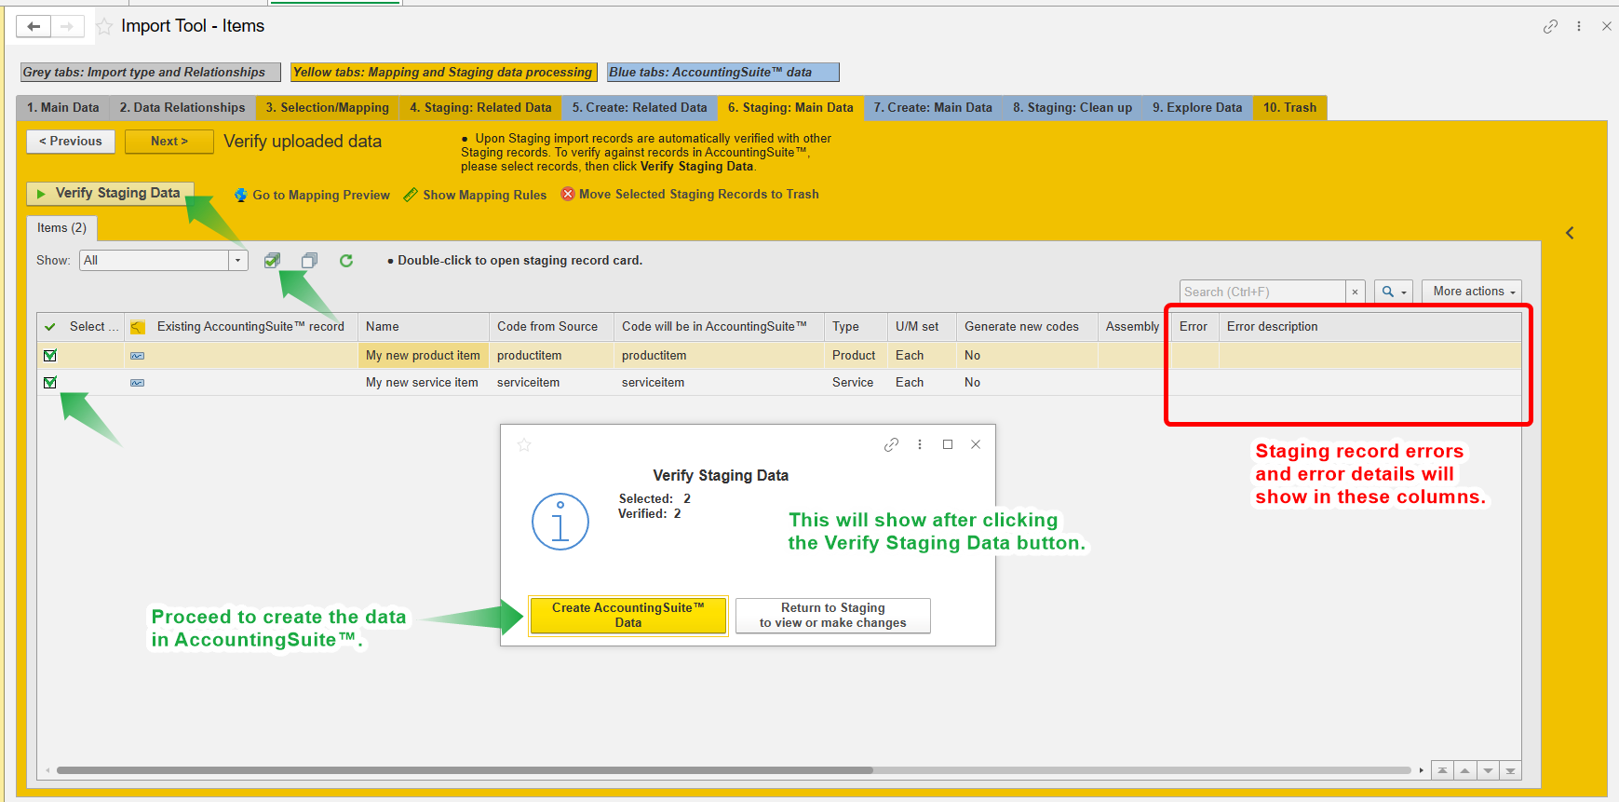
Task: Click Error description column header
Action: tap(1369, 327)
